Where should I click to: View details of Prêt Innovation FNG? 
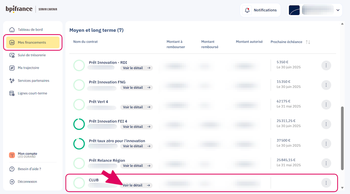(136, 88)
